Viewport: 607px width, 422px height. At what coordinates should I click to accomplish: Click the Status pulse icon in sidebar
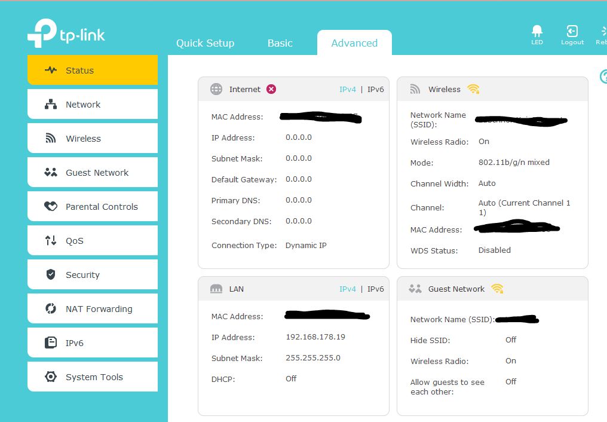click(x=51, y=70)
